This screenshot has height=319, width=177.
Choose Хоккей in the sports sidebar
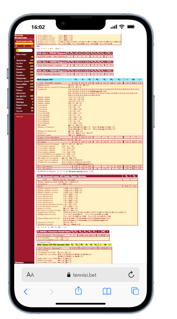pos(20,72)
